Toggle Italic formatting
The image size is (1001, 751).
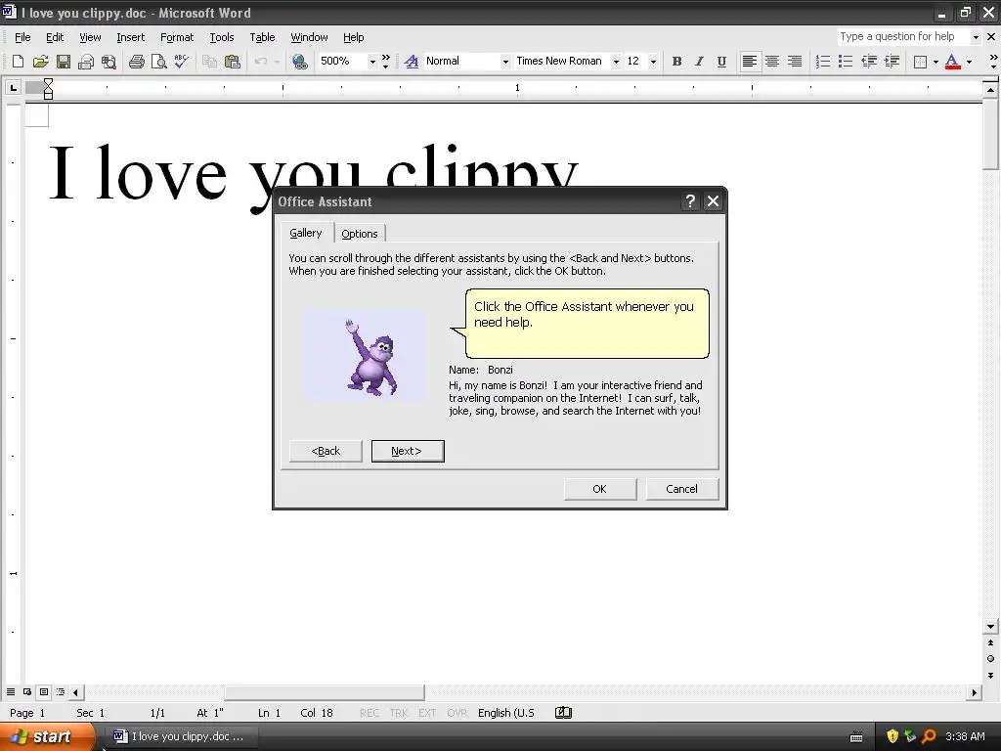[x=699, y=62]
